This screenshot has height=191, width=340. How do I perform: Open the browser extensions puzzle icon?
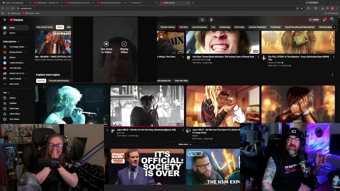tap(308, 8)
